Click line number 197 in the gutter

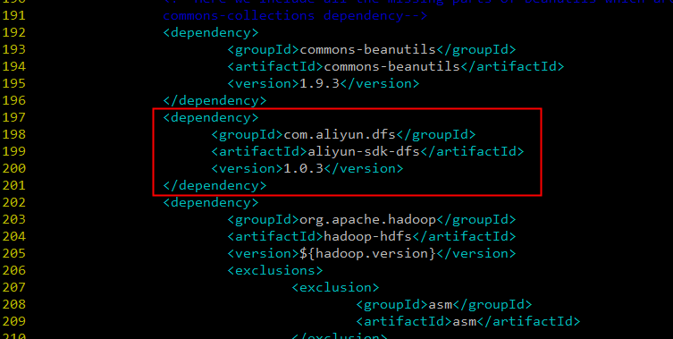click(x=13, y=117)
